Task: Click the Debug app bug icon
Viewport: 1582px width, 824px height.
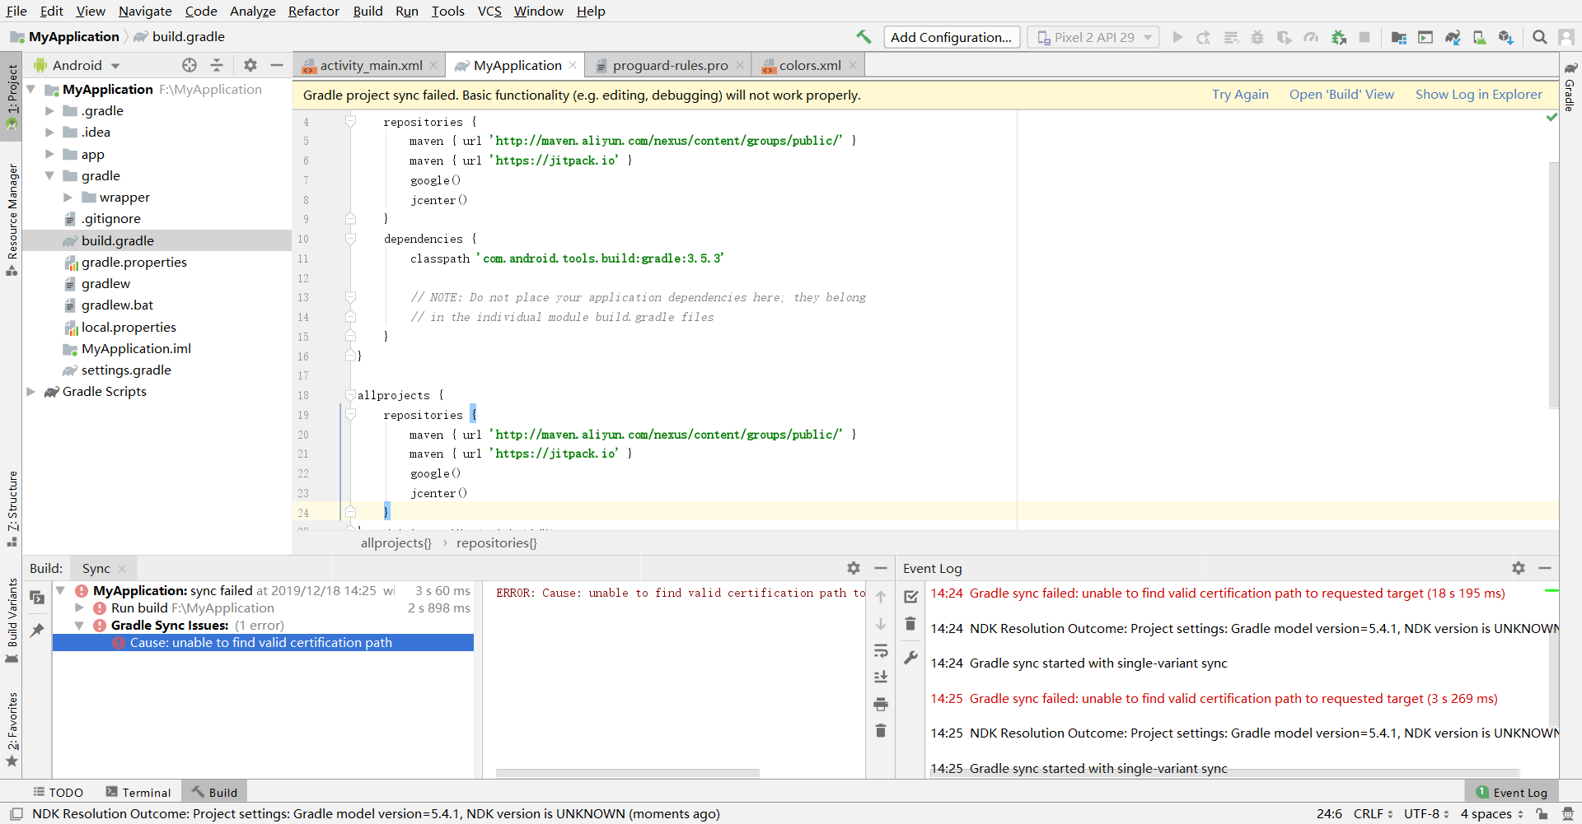Action: [x=1257, y=37]
